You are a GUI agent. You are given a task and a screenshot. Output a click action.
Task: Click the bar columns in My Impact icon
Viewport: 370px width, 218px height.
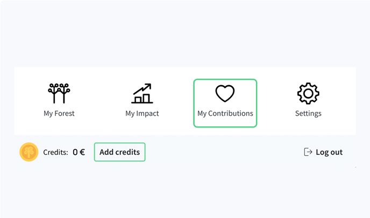point(142,99)
